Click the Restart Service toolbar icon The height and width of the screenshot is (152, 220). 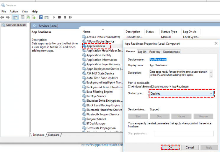tap(71, 17)
